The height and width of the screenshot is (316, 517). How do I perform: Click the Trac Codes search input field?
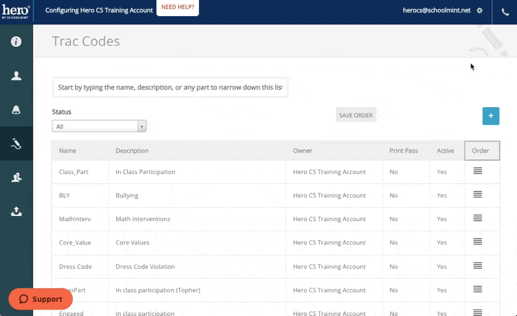click(169, 87)
